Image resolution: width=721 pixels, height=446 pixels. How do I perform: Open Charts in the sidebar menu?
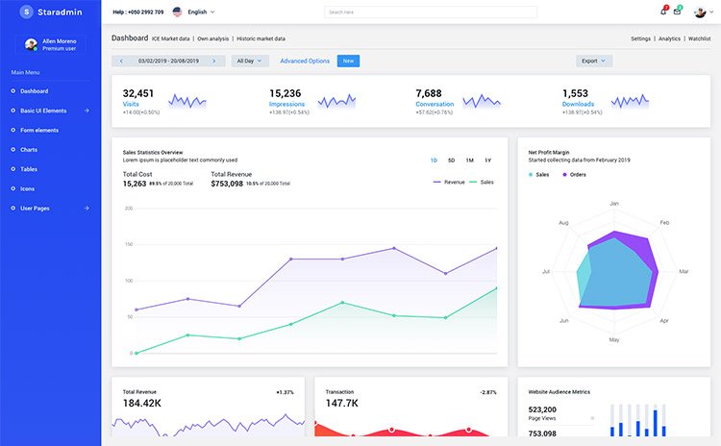click(29, 150)
